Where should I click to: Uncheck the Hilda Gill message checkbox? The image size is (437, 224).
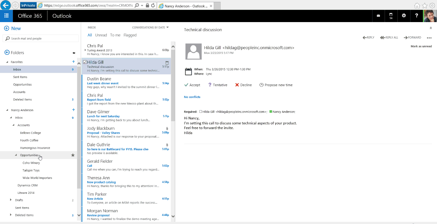coord(85,62)
